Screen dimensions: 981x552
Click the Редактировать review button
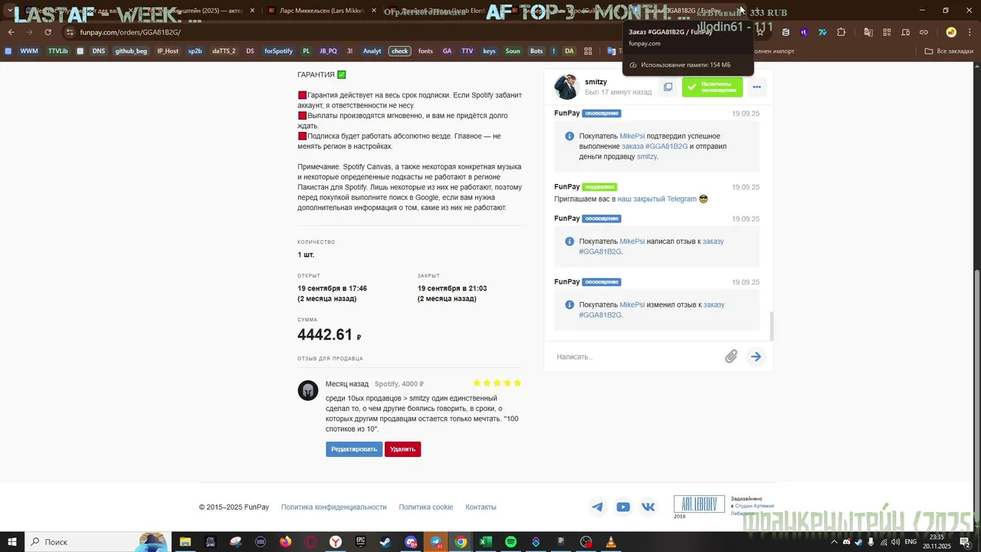(x=353, y=449)
